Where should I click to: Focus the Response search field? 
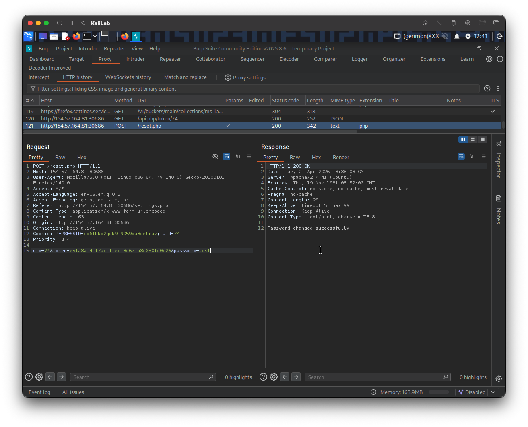click(377, 377)
